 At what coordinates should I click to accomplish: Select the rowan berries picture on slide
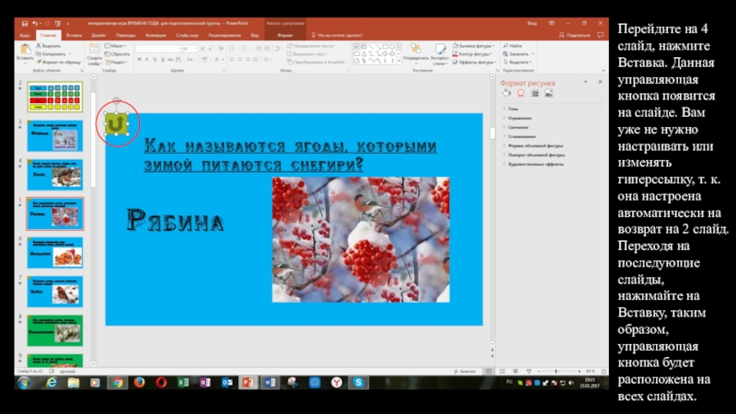360,239
